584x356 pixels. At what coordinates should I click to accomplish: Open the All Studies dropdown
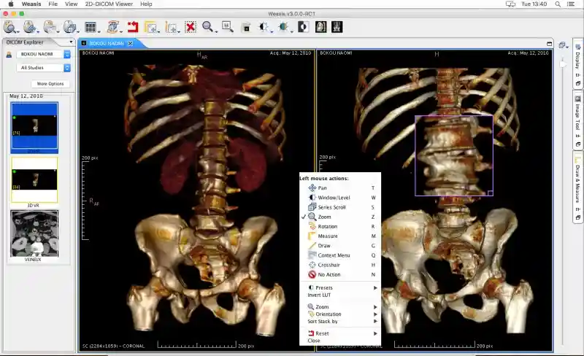pos(45,68)
